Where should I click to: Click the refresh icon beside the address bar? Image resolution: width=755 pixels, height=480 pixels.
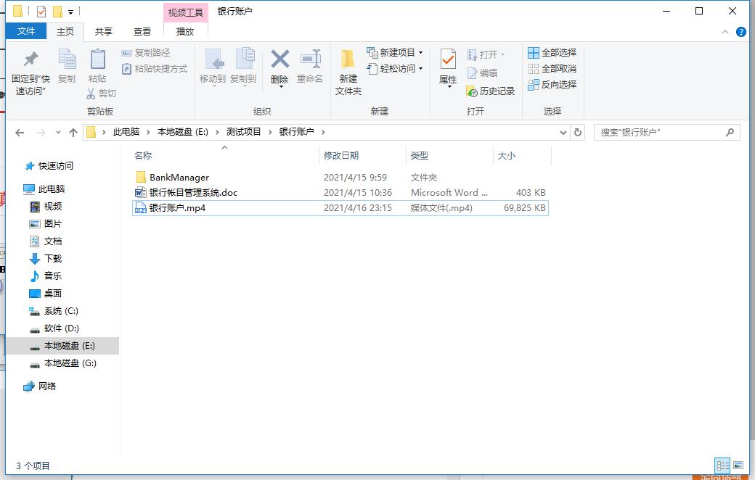577,132
